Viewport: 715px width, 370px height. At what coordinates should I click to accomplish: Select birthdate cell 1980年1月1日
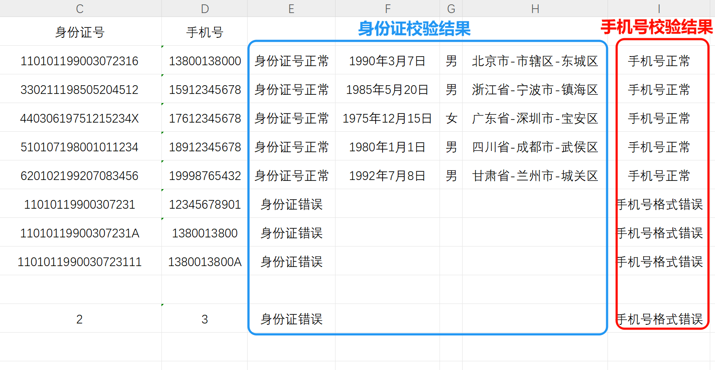tap(387, 147)
